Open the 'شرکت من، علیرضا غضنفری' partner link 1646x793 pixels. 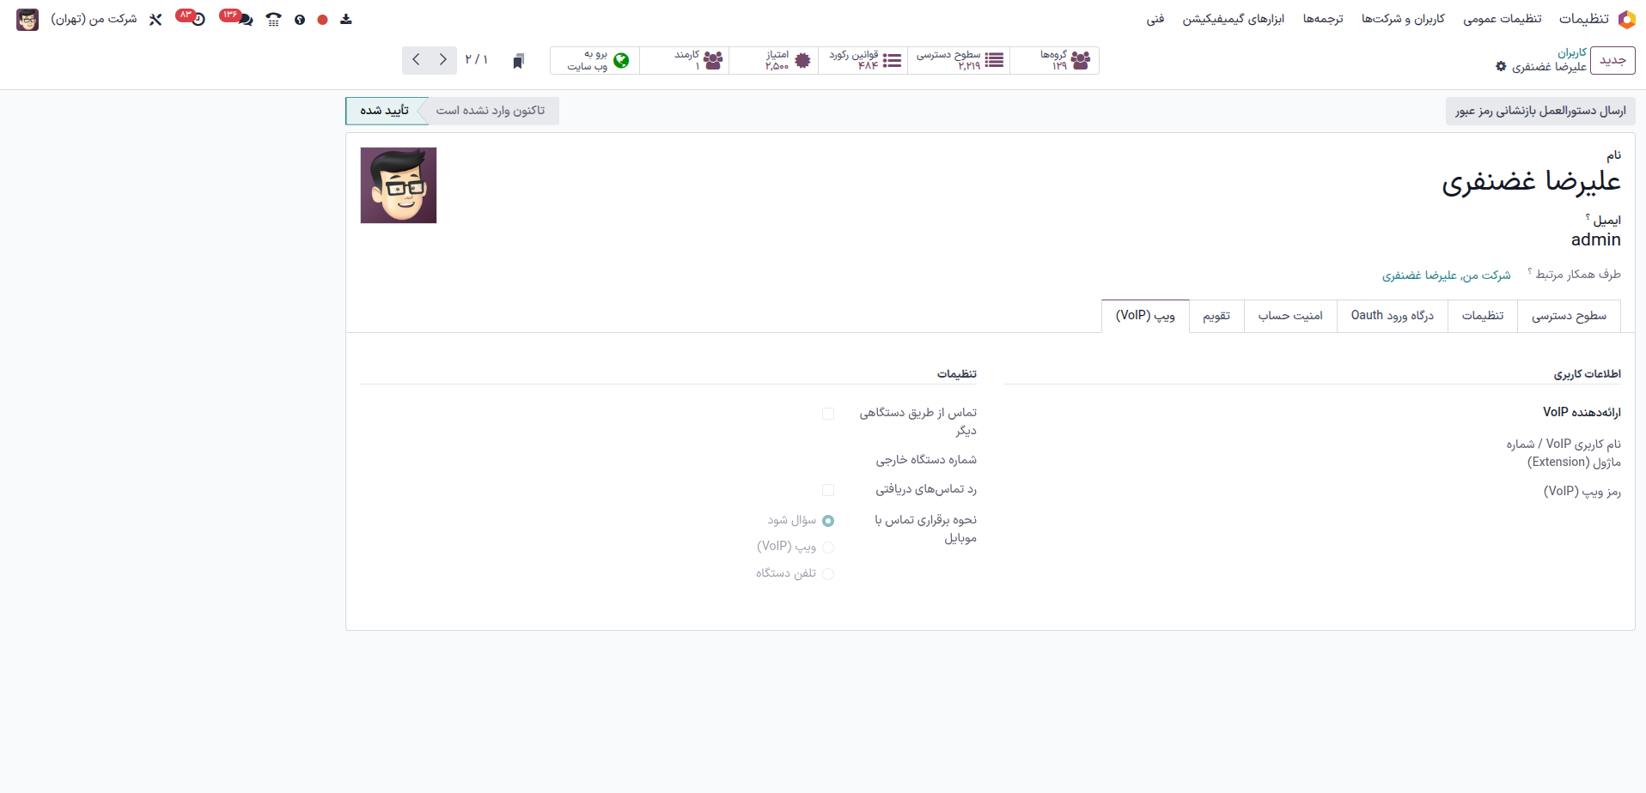[1446, 275]
